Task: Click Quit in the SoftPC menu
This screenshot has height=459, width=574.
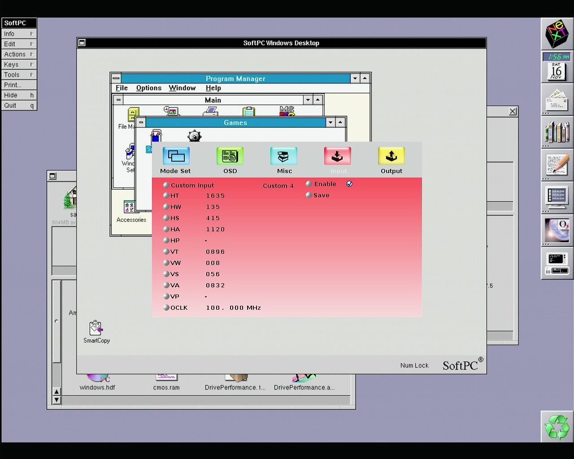Action: tap(19, 106)
